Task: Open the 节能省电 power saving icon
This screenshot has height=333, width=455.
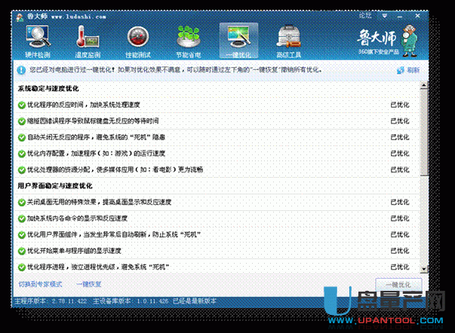Action: (189, 39)
